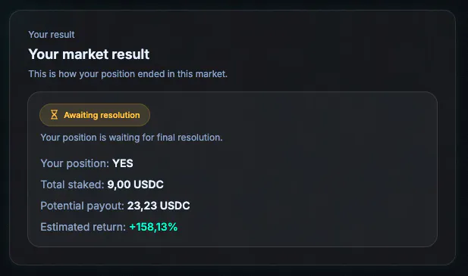Click the Awaiting resolution badge
468x276 pixels.
95,115
